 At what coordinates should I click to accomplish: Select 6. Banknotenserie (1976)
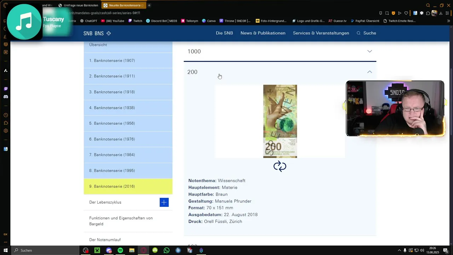point(128,139)
